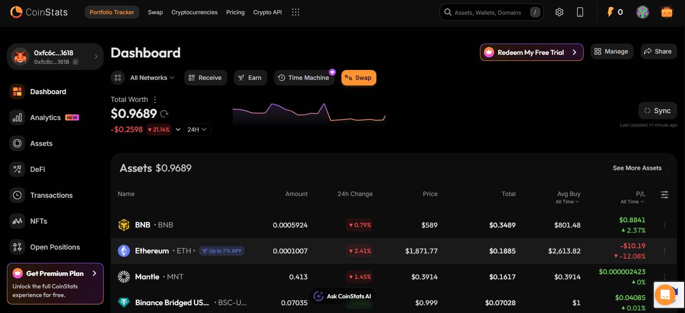Click See More Assets button
This screenshot has width=685, height=313.
coord(637,168)
